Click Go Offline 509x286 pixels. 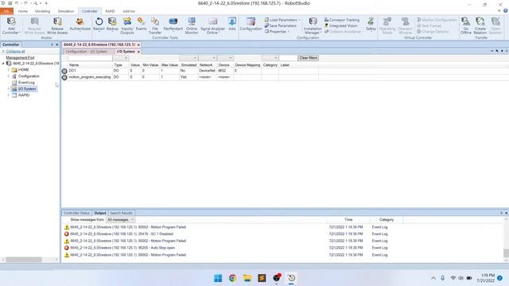click(x=466, y=25)
